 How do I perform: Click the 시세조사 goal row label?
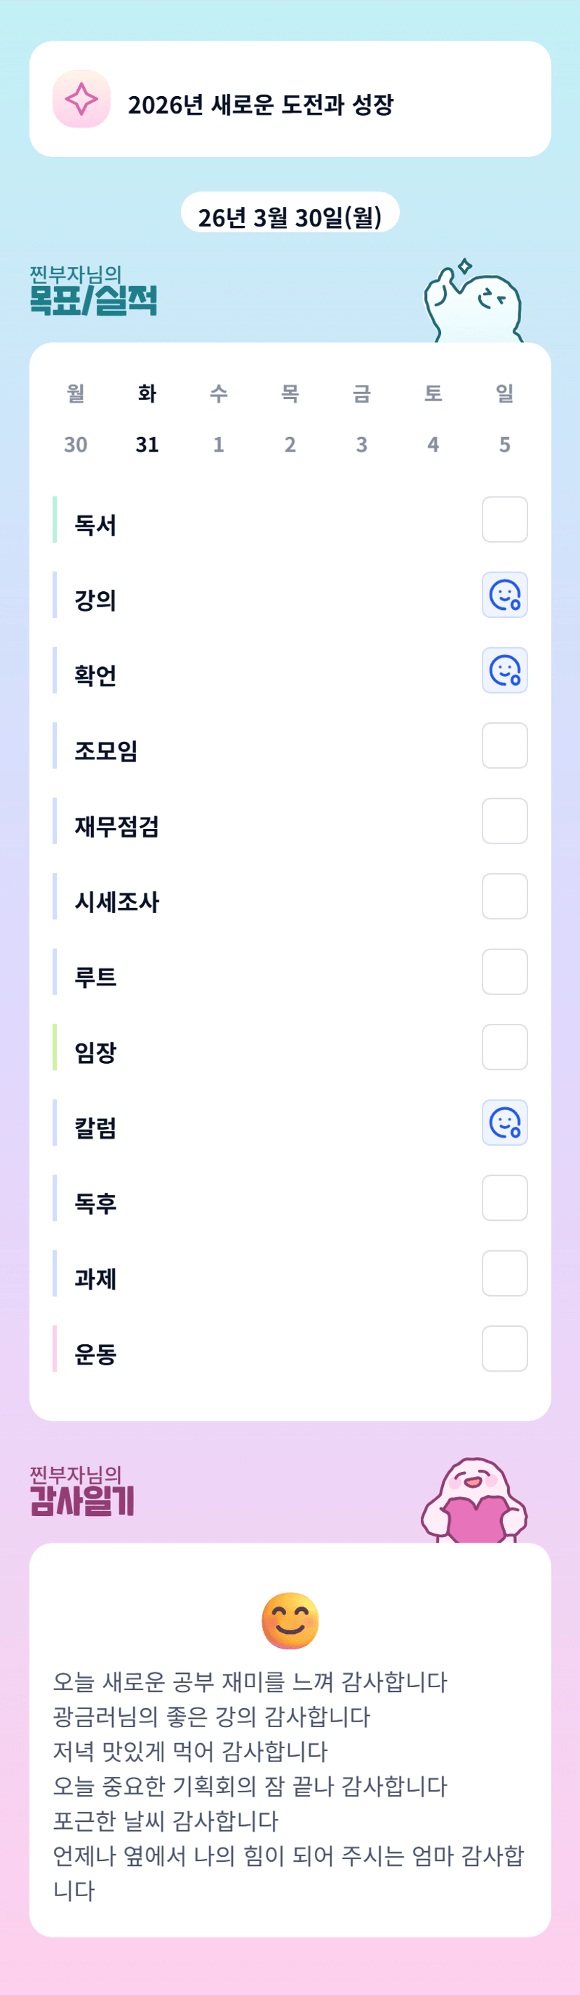117,902
